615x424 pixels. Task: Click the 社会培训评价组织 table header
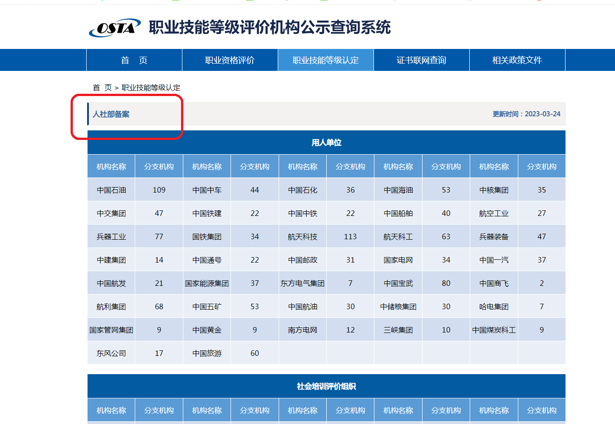point(326,386)
